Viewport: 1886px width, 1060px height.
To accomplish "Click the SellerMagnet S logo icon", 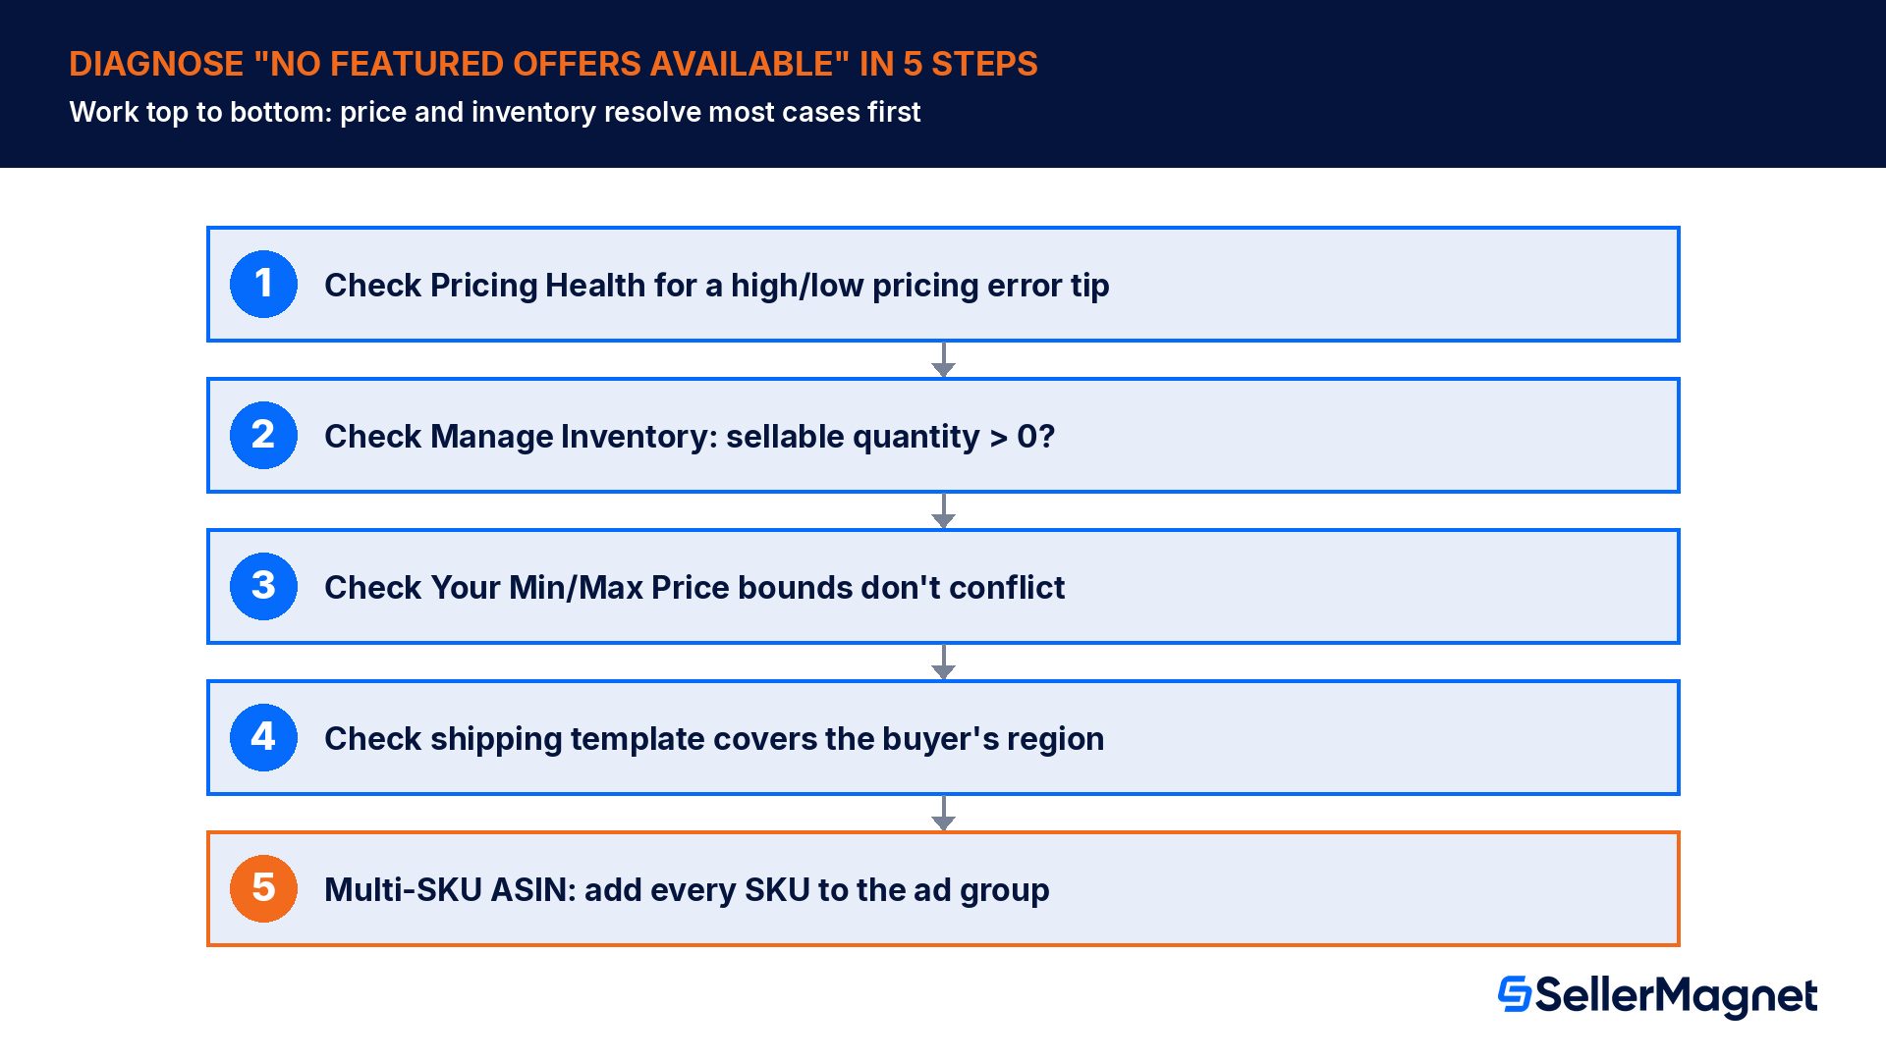I will point(1514,993).
